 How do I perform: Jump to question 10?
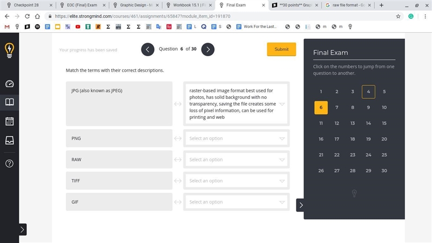pos(384,107)
